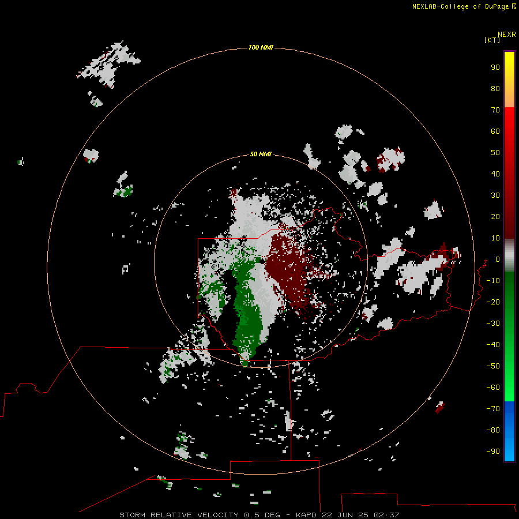Click the blue bottom section of the color bar
The image size is (519, 519).
point(509,431)
